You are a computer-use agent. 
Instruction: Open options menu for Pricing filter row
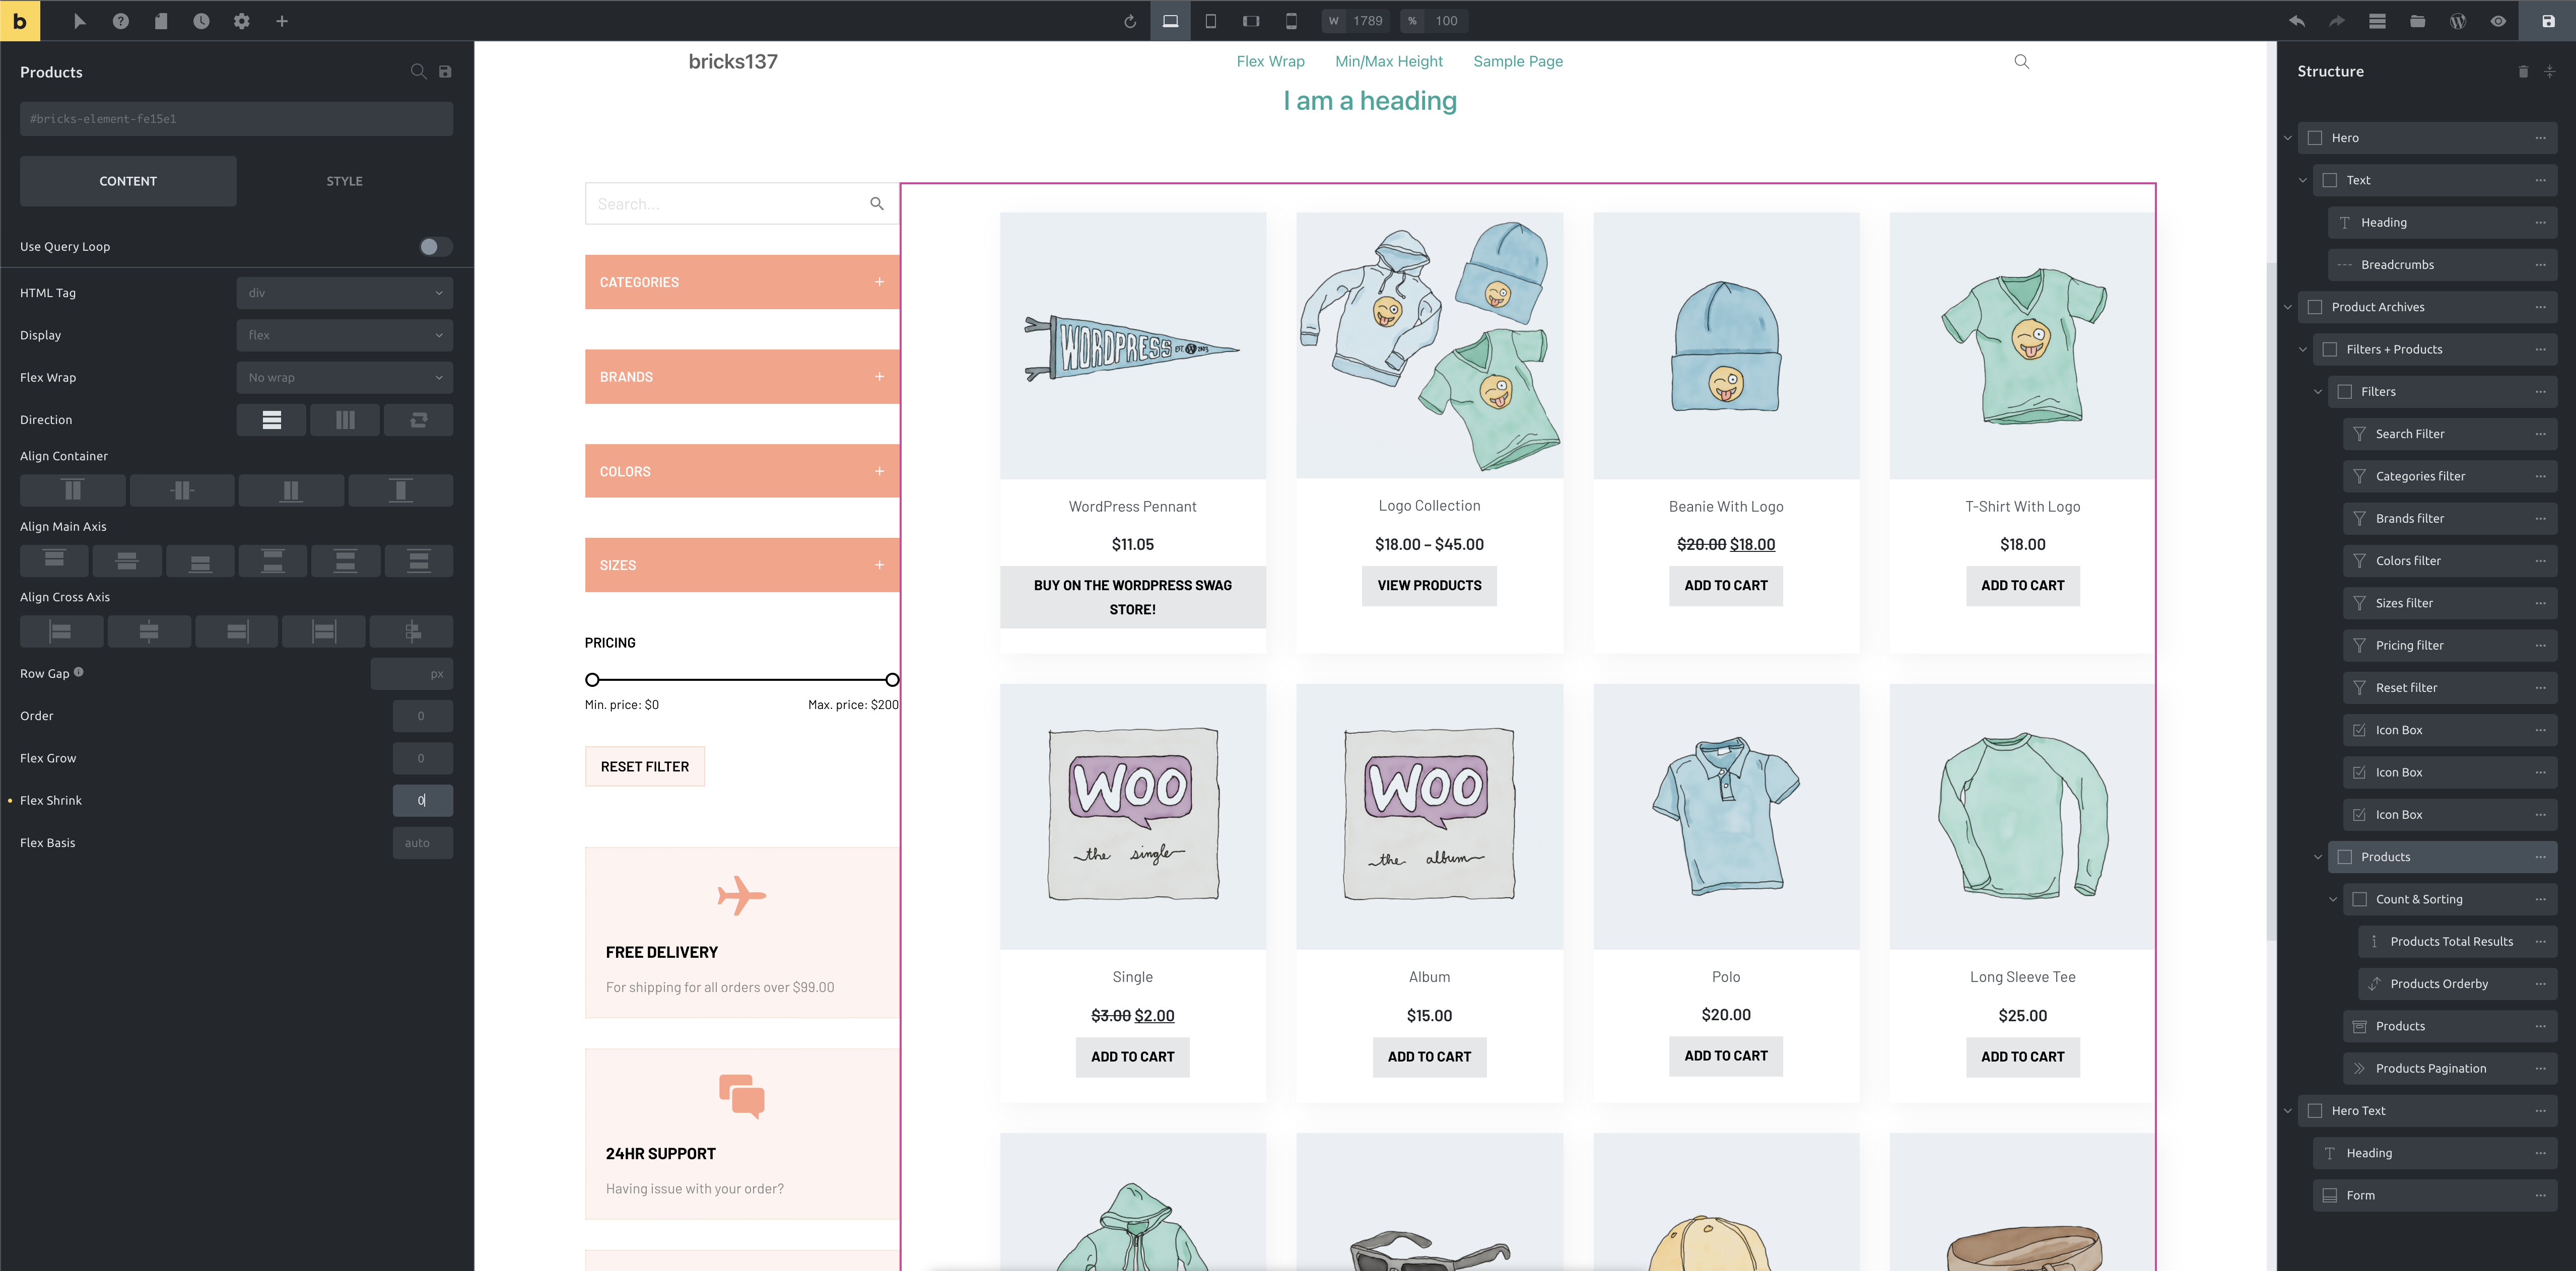pos(2540,645)
